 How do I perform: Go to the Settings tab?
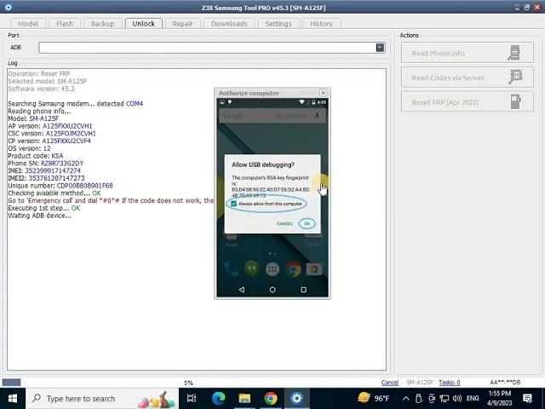coord(278,24)
